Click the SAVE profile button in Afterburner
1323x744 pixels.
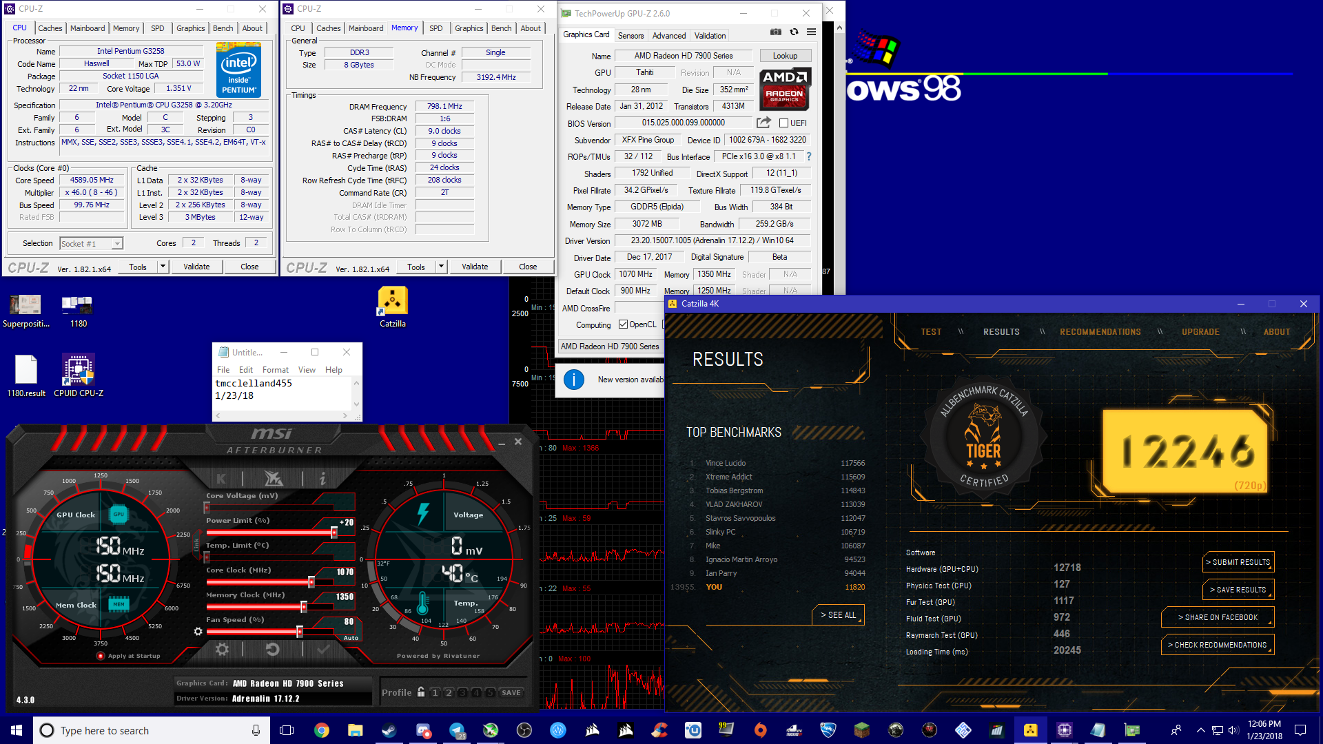[x=511, y=692]
